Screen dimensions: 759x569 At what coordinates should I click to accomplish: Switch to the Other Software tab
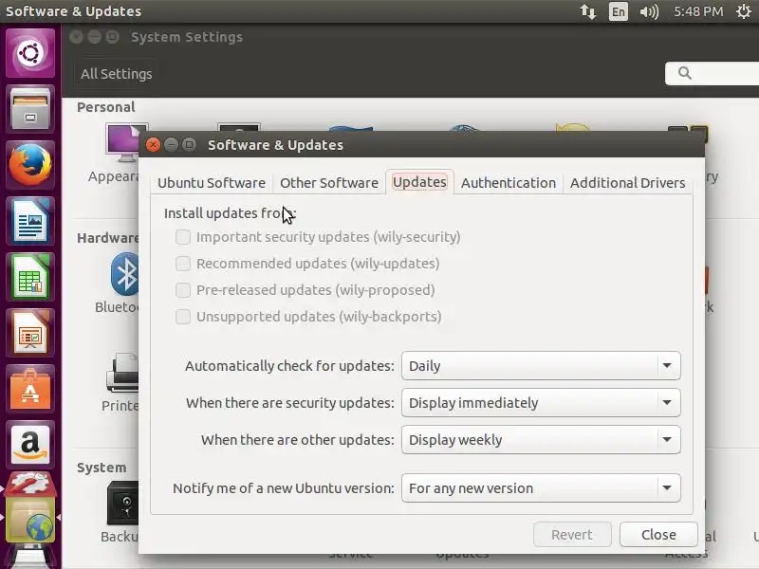pos(329,183)
